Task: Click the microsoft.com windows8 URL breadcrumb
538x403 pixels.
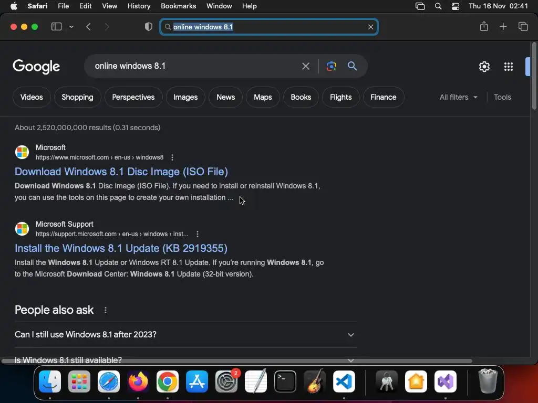Action: click(99, 157)
